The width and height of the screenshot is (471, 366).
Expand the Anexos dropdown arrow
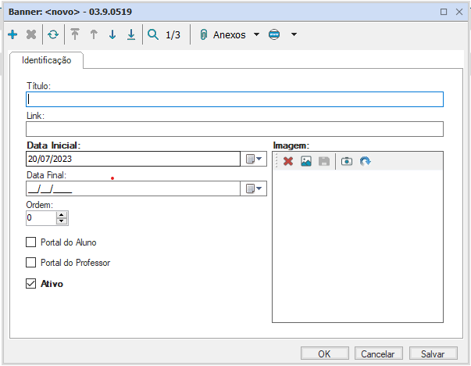click(x=257, y=35)
